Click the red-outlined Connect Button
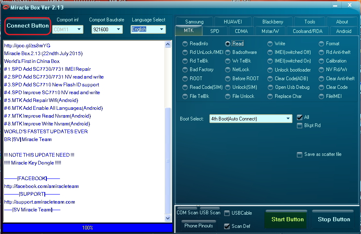Viewport: 361px width, 234px height. [x=28, y=26]
